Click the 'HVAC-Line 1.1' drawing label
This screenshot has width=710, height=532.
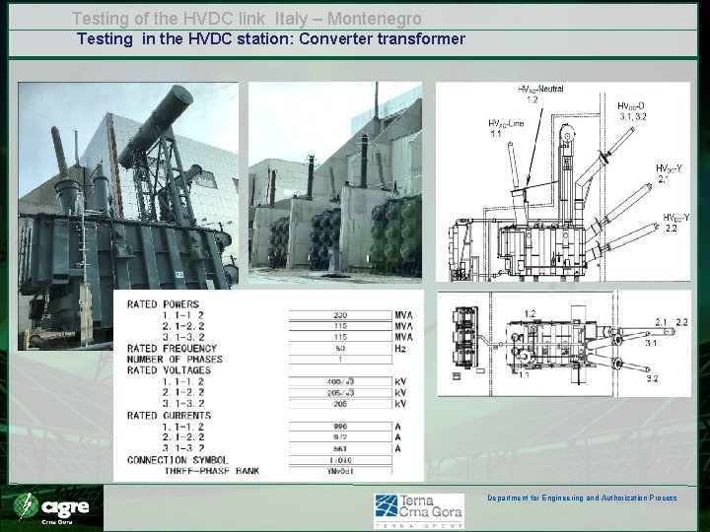[506, 128]
